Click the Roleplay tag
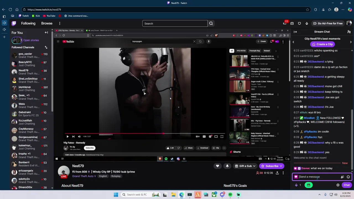This screenshot has width=354, height=199. tap(116, 176)
